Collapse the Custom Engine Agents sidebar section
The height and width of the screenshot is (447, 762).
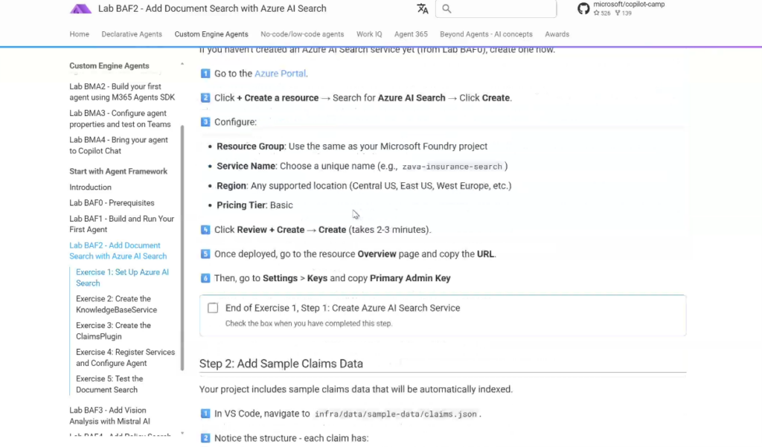click(x=182, y=65)
